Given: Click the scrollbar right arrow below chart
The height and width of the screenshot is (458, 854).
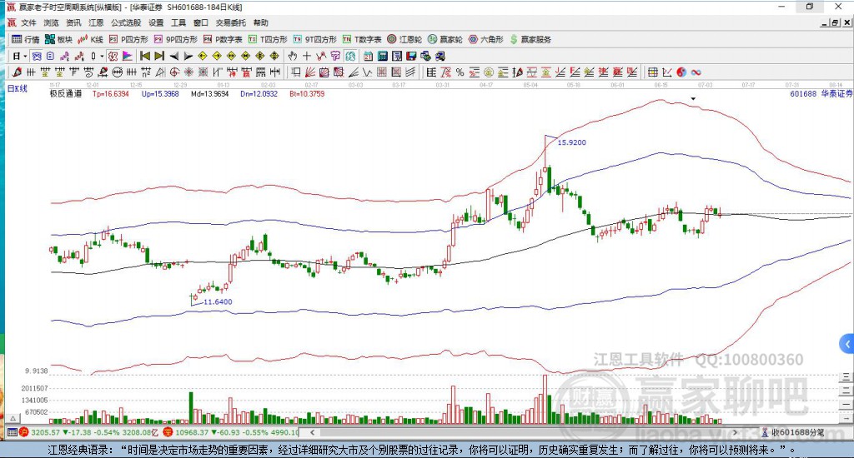Looking at the screenshot, I should pos(735,432).
